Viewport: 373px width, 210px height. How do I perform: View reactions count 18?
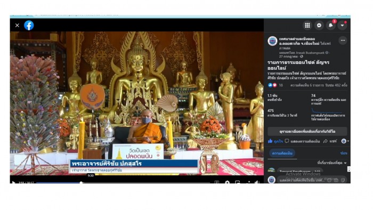[x=281, y=85]
